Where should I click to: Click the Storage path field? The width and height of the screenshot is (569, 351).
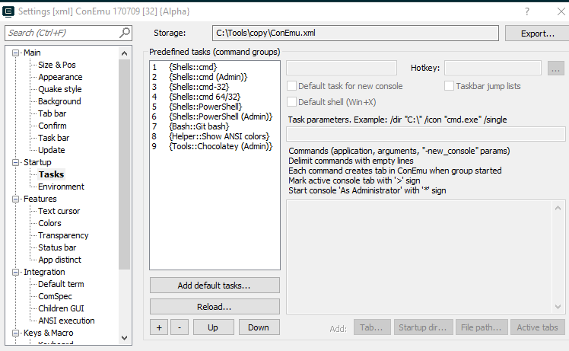click(x=356, y=33)
